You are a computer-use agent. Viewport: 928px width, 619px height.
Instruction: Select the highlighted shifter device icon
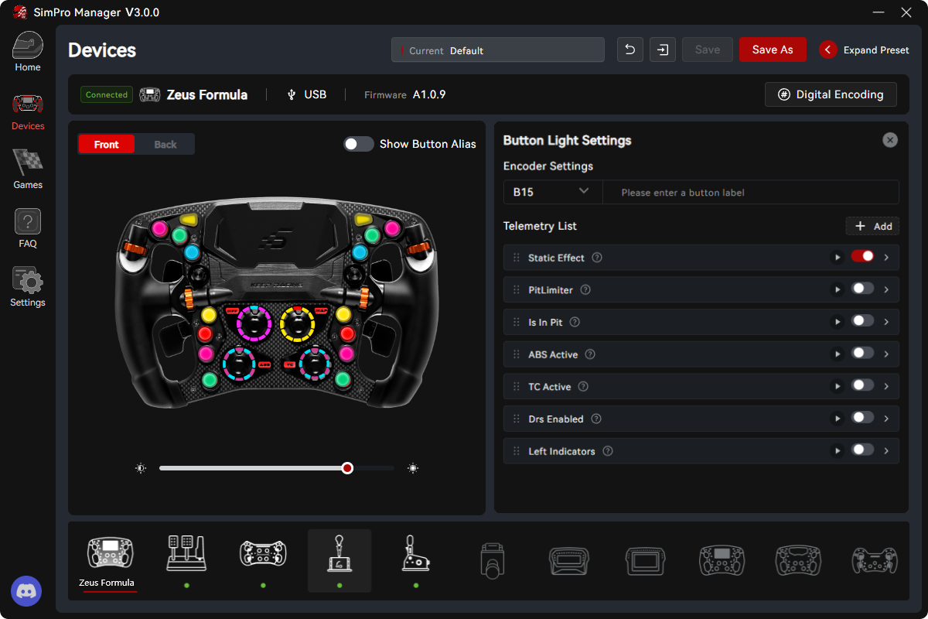[x=339, y=560]
